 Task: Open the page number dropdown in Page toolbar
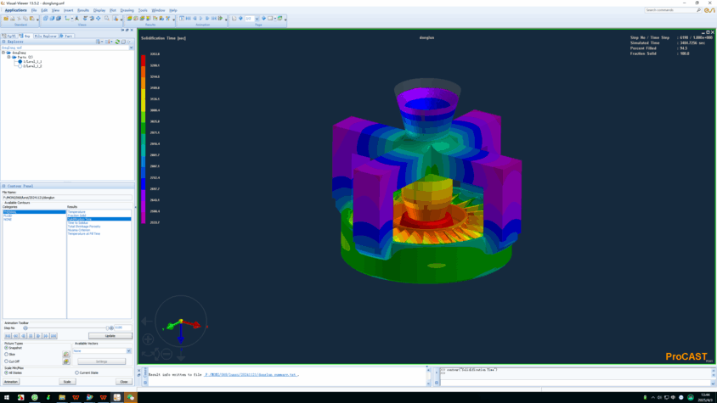point(257,19)
